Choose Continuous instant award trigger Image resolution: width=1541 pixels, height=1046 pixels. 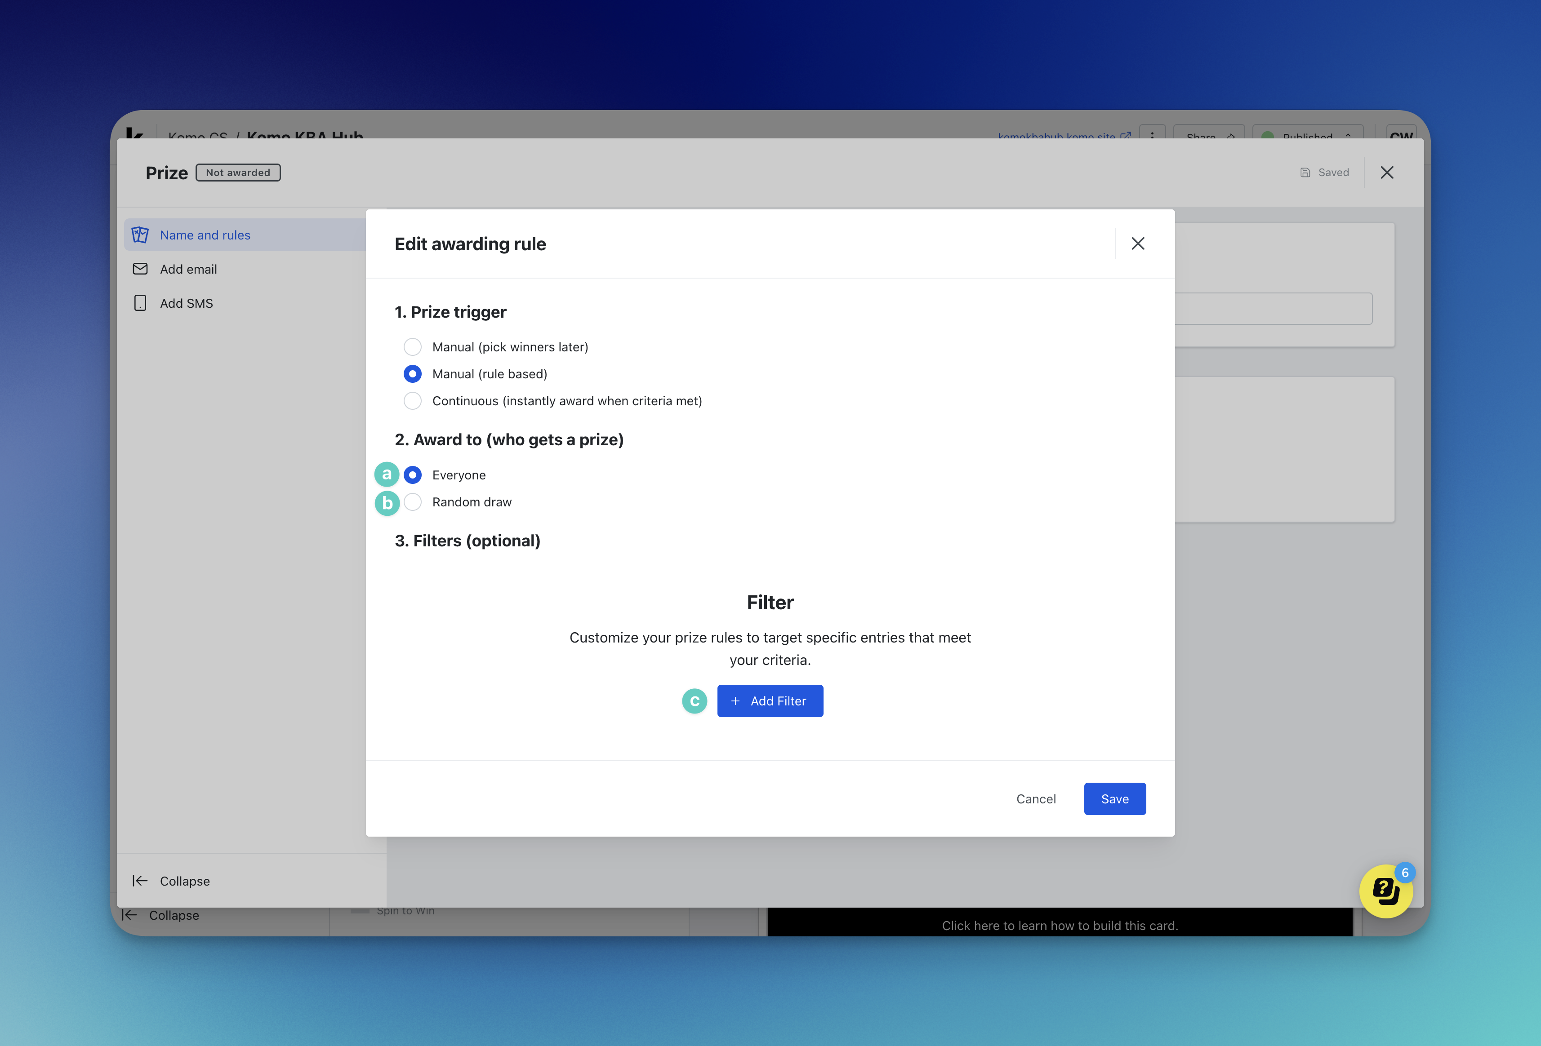412,401
